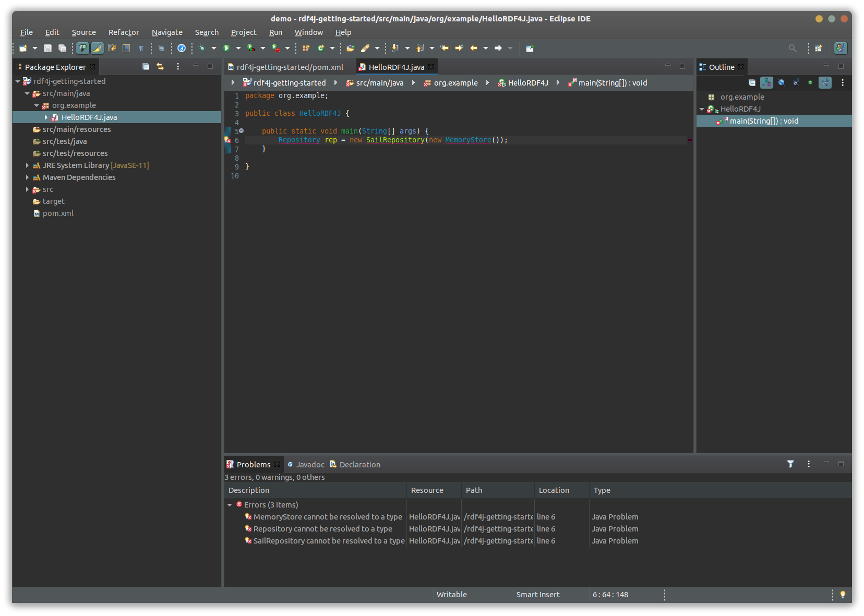The height and width of the screenshot is (616, 864).
Task: Click the Open Perspective icon
Action: (x=819, y=48)
